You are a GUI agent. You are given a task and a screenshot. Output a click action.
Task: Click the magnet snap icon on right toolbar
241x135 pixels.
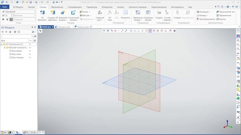click(x=238, y=36)
